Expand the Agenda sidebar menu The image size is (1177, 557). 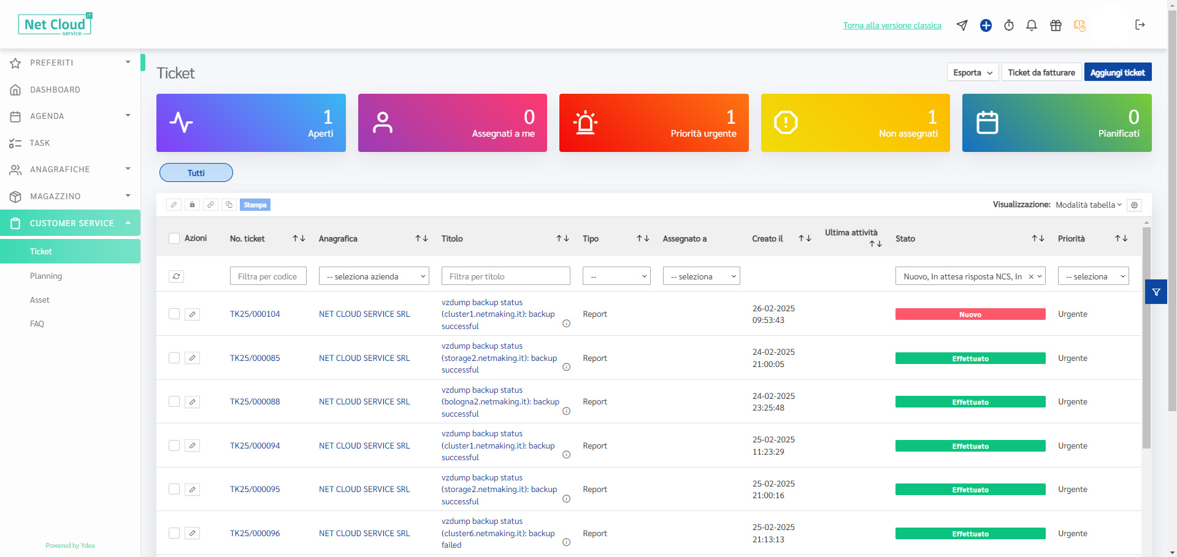70,116
